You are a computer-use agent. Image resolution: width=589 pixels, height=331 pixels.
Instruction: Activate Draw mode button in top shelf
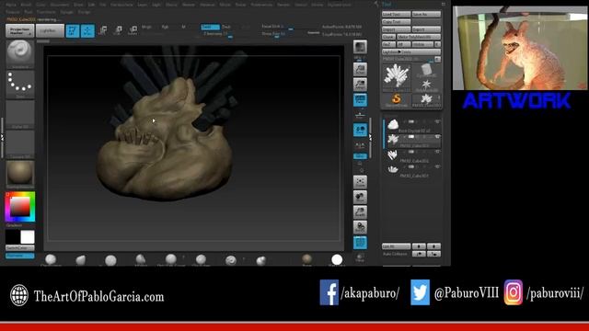[x=87, y=30]
